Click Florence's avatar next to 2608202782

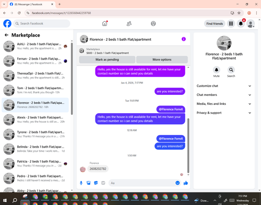point(82,169)
